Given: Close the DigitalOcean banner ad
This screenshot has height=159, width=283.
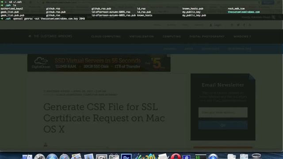Looking at the screenshot, I should point(168,56).
